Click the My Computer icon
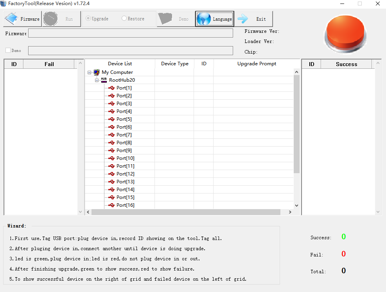Screen dimensions: 386x292 [97, 72]
